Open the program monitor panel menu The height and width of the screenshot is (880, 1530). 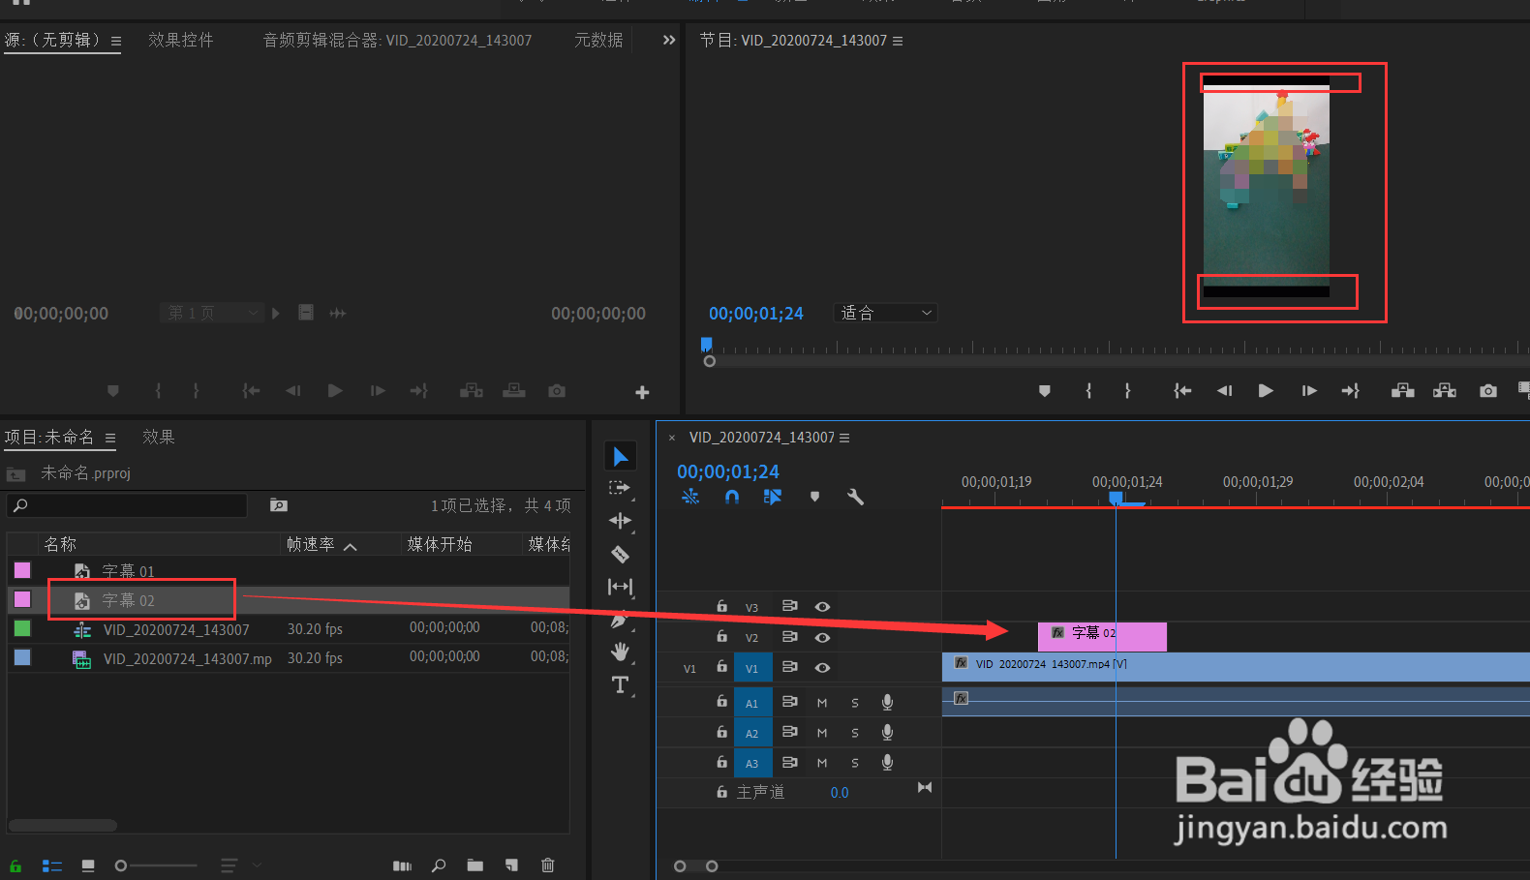click(x=898, y=41)
